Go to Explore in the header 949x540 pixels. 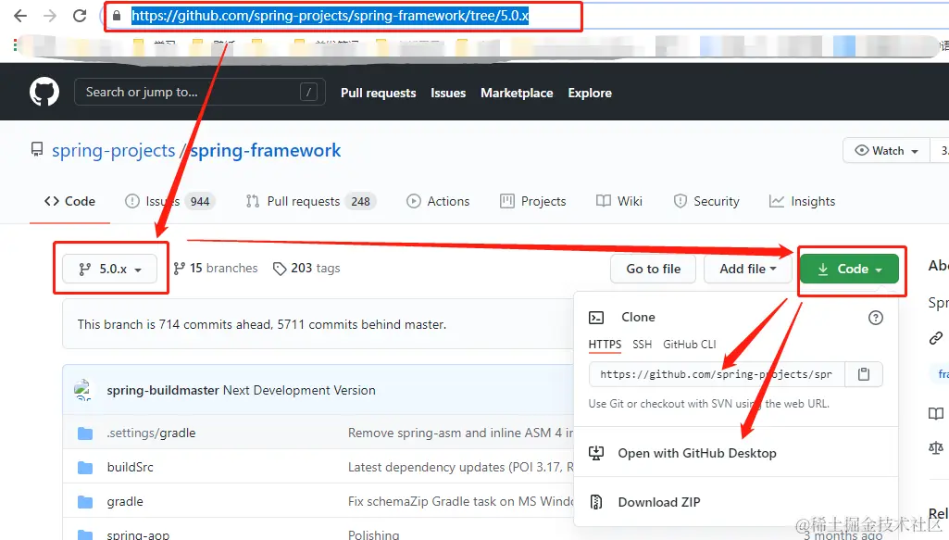(590, 93)
